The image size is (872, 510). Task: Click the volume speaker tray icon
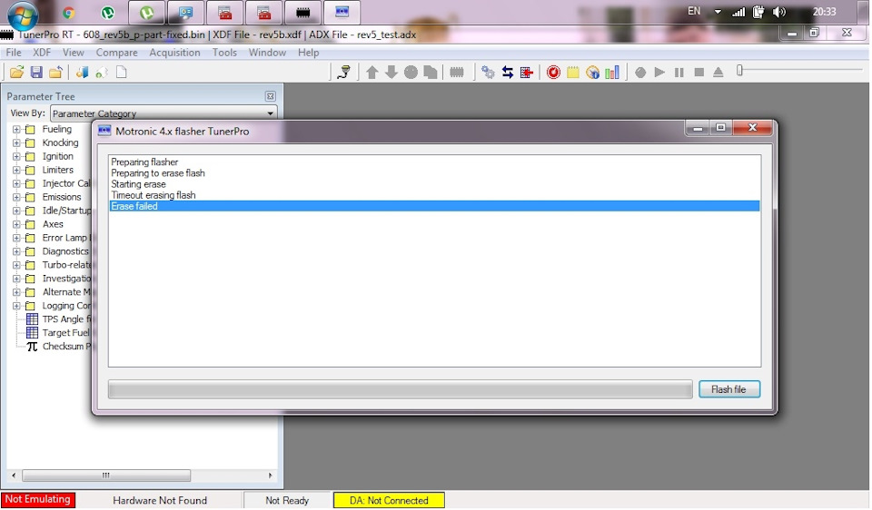[x=779, y=12]
